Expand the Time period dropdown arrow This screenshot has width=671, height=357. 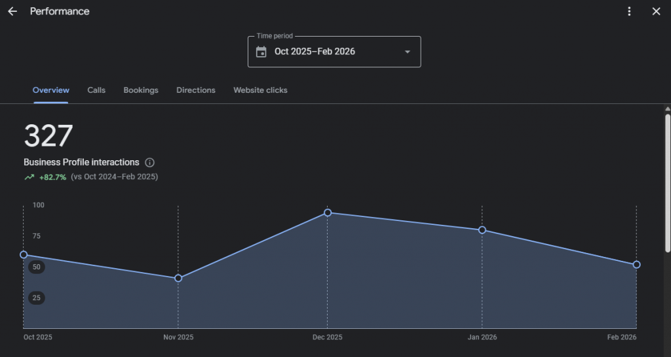pos(407,52)
